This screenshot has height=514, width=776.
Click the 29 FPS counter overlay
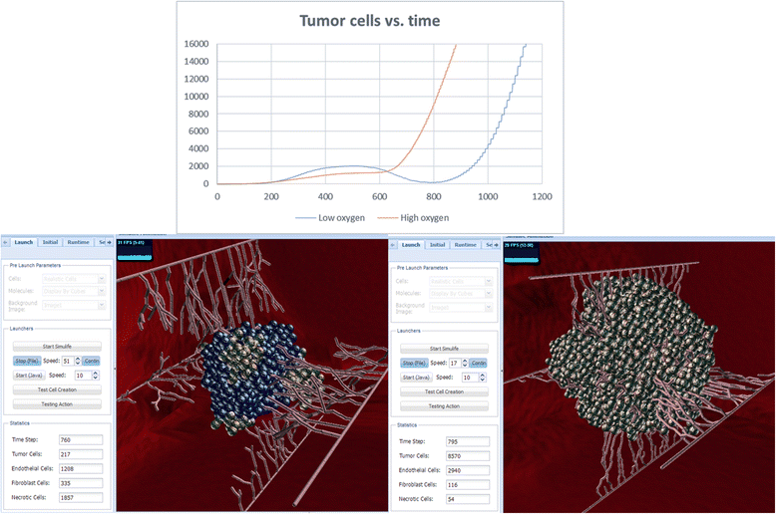[x=519, y=244]
